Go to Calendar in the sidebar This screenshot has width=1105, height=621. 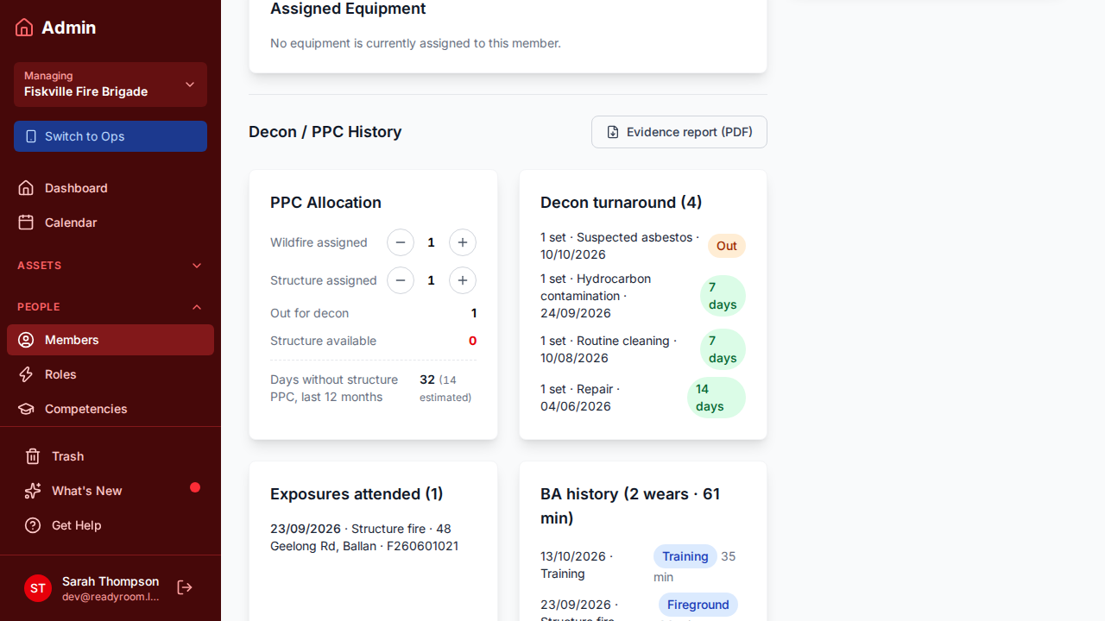[x=110, y=223]
